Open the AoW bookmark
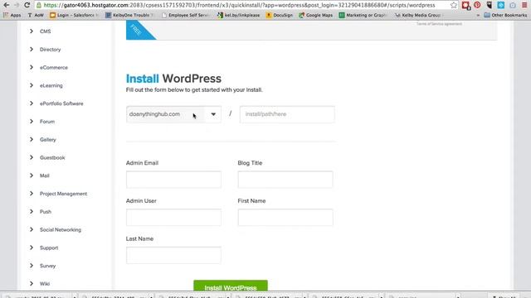This screenshot has width=531, height=298. tap(36, 15)
